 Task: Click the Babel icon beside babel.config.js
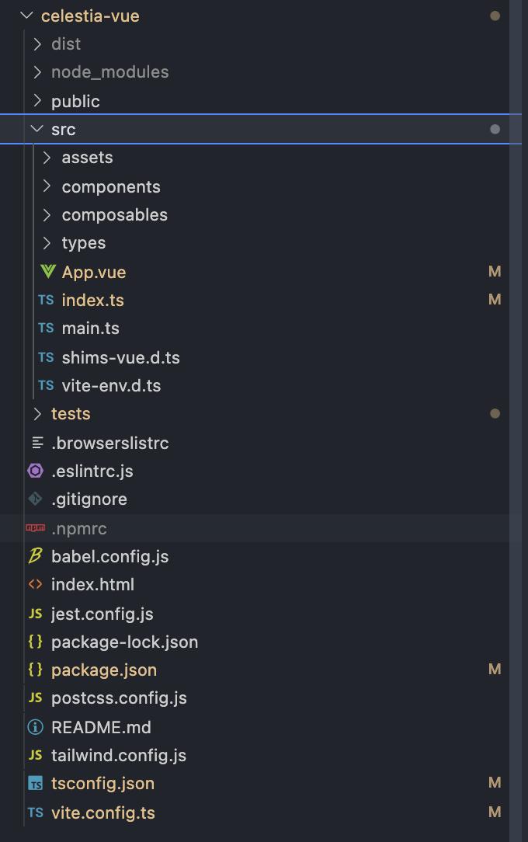[36, 556]
